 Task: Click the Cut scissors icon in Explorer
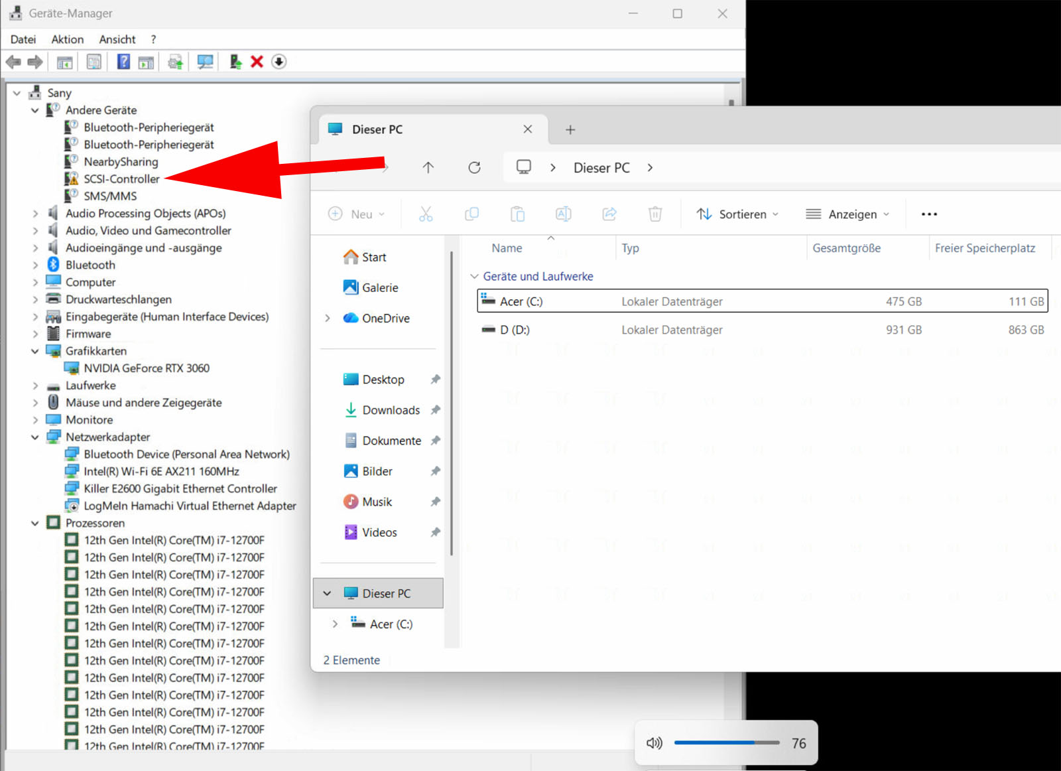426,214
